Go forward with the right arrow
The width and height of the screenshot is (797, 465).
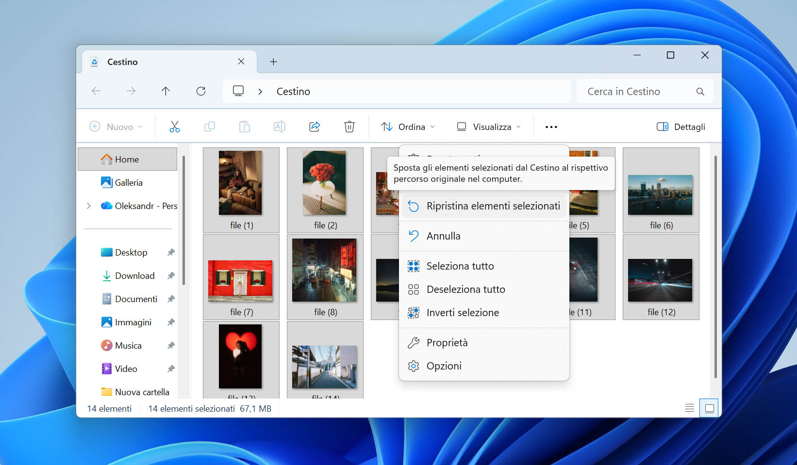click(131, 91)
